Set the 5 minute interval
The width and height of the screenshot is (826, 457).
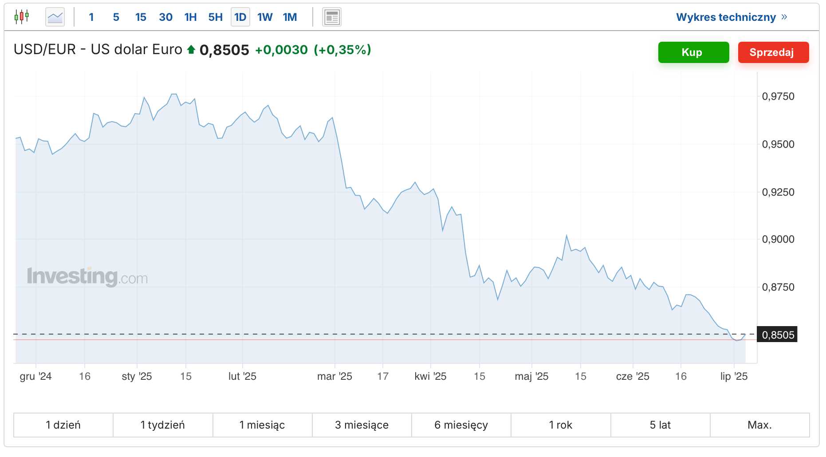tap(116, 17)
